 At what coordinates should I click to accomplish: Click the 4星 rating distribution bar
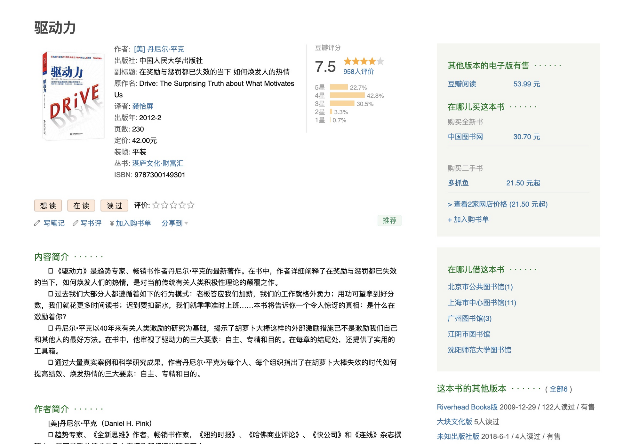347,95
